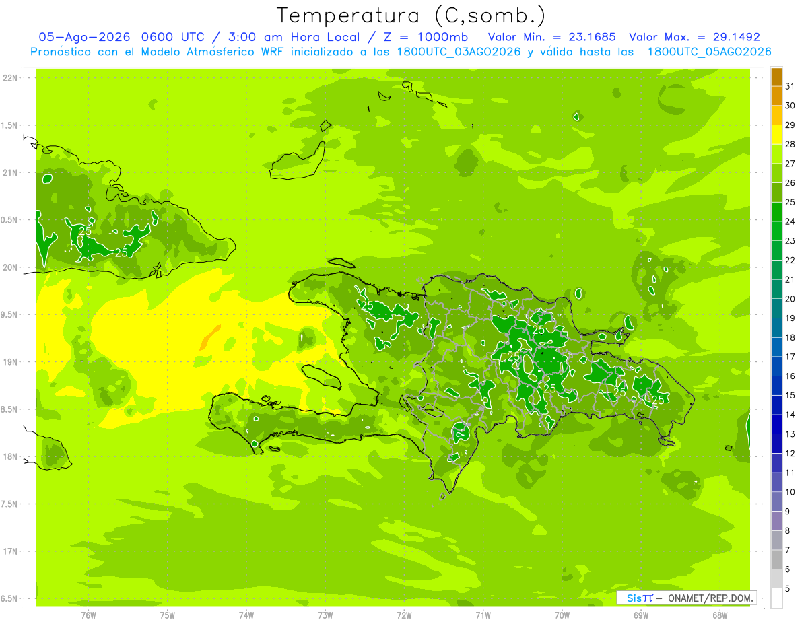Click the "76W" longitude label

pos(88,615)
